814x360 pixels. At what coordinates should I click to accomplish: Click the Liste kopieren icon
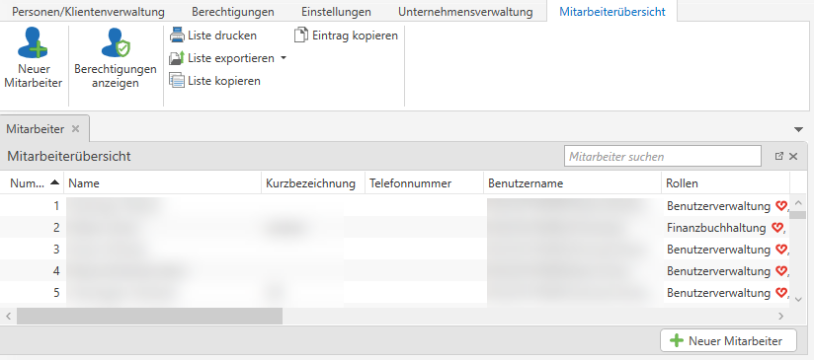177,81
